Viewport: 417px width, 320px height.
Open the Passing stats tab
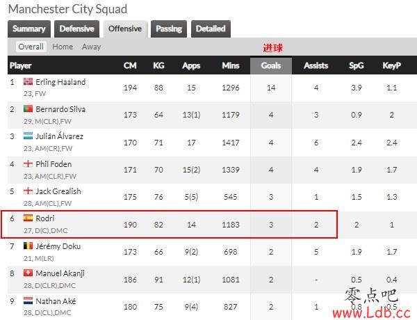[x=169, y=29]
